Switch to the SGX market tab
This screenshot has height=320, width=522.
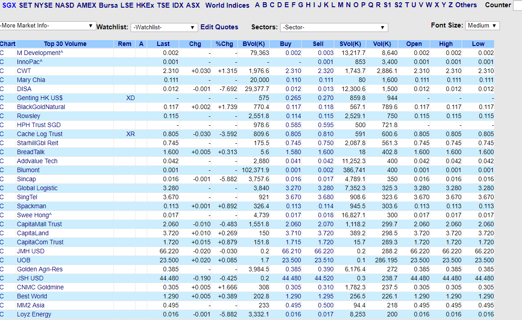point(9,5)
